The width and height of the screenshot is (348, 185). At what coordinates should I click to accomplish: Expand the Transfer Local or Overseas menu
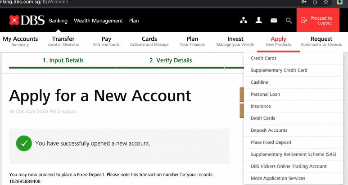point(63,41)
